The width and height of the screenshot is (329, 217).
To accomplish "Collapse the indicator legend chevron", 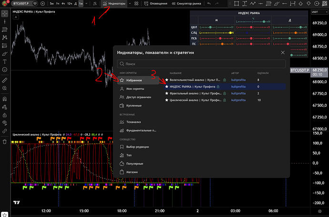I will pyautogui.click(x=16, y=17).
